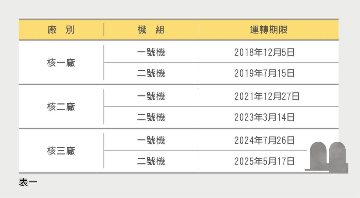Click the 核二廠 row label
360x198 pixels.
click(x=61, y=107)
